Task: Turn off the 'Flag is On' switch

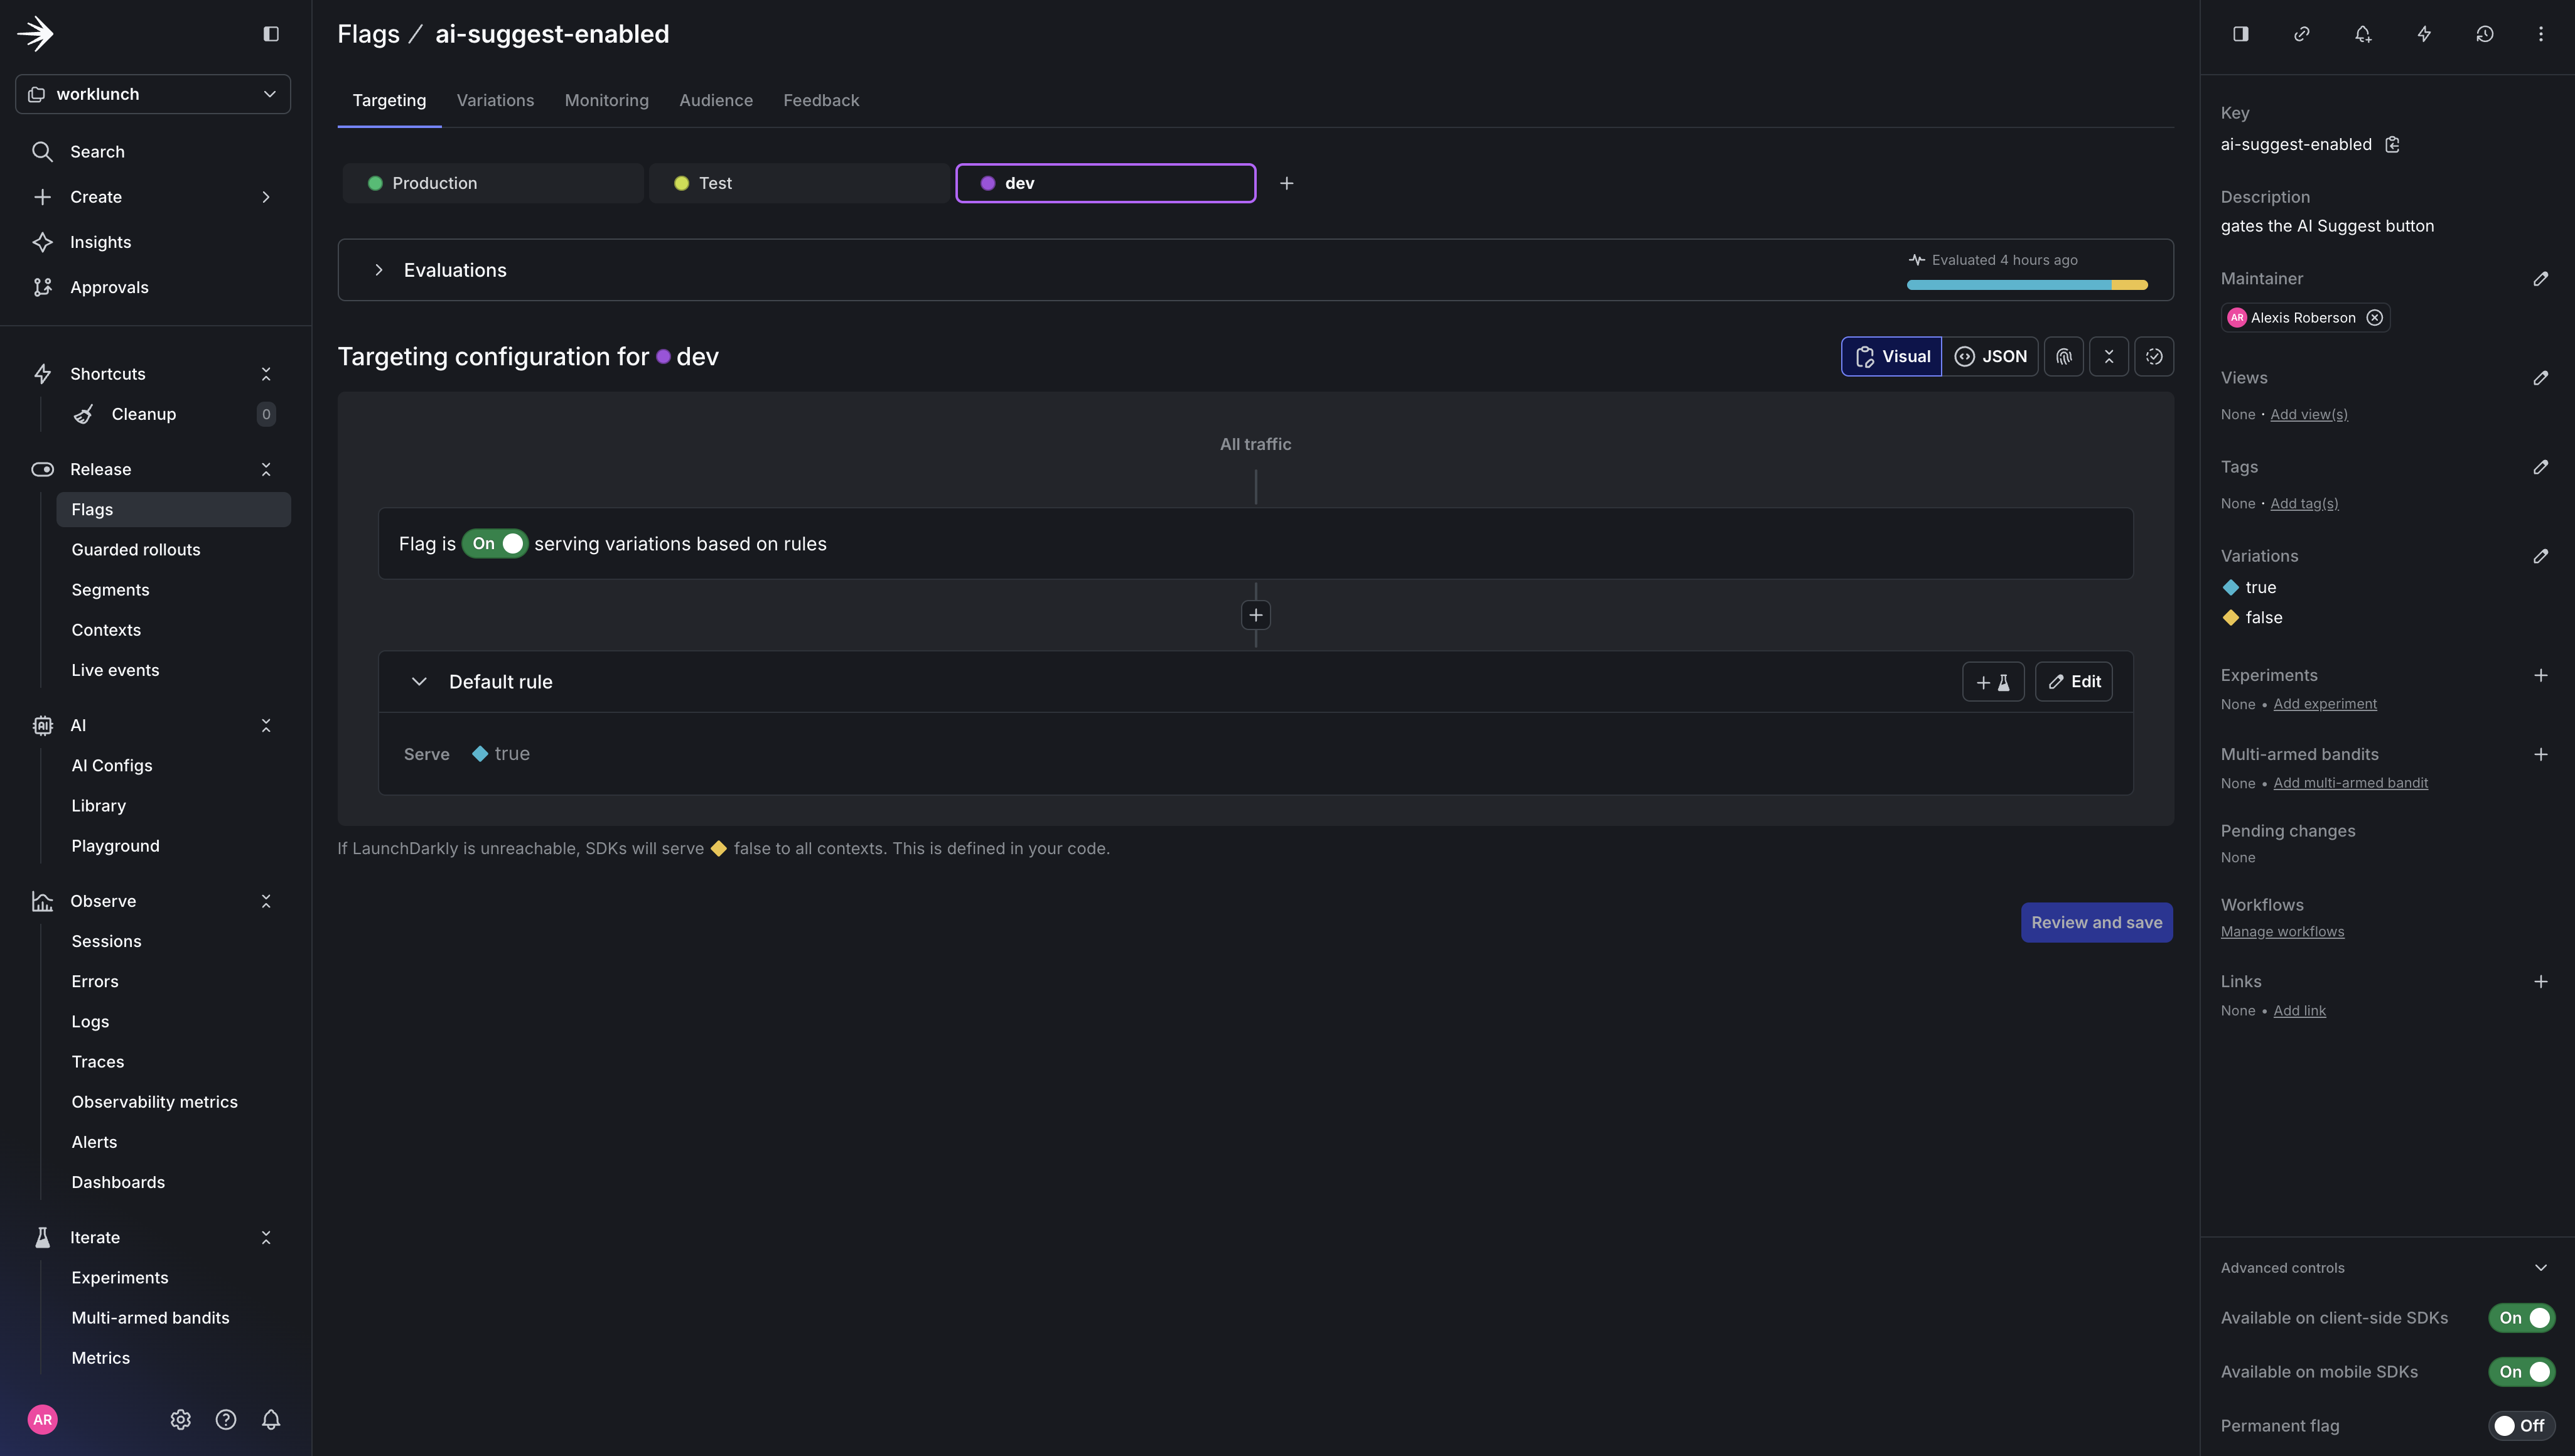Action: click(x=495, y=543)
